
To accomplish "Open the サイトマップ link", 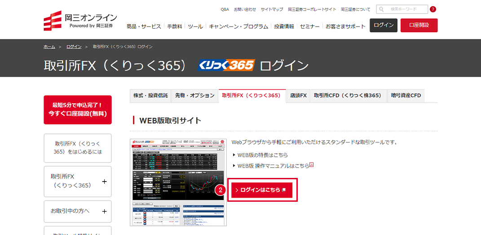I will point(272,9).
